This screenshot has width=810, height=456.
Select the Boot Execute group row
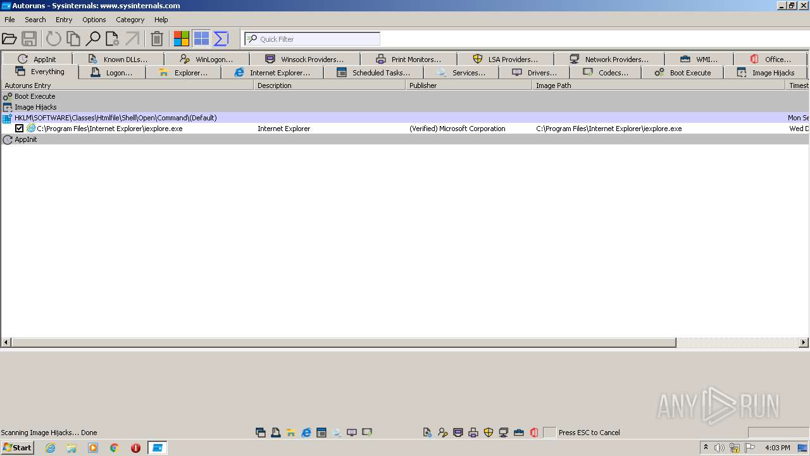pos(405,96)
